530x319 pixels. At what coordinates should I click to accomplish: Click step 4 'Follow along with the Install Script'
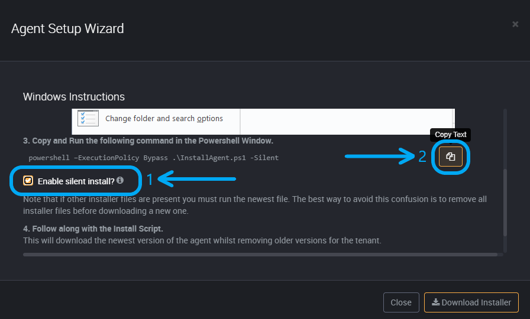93,229
